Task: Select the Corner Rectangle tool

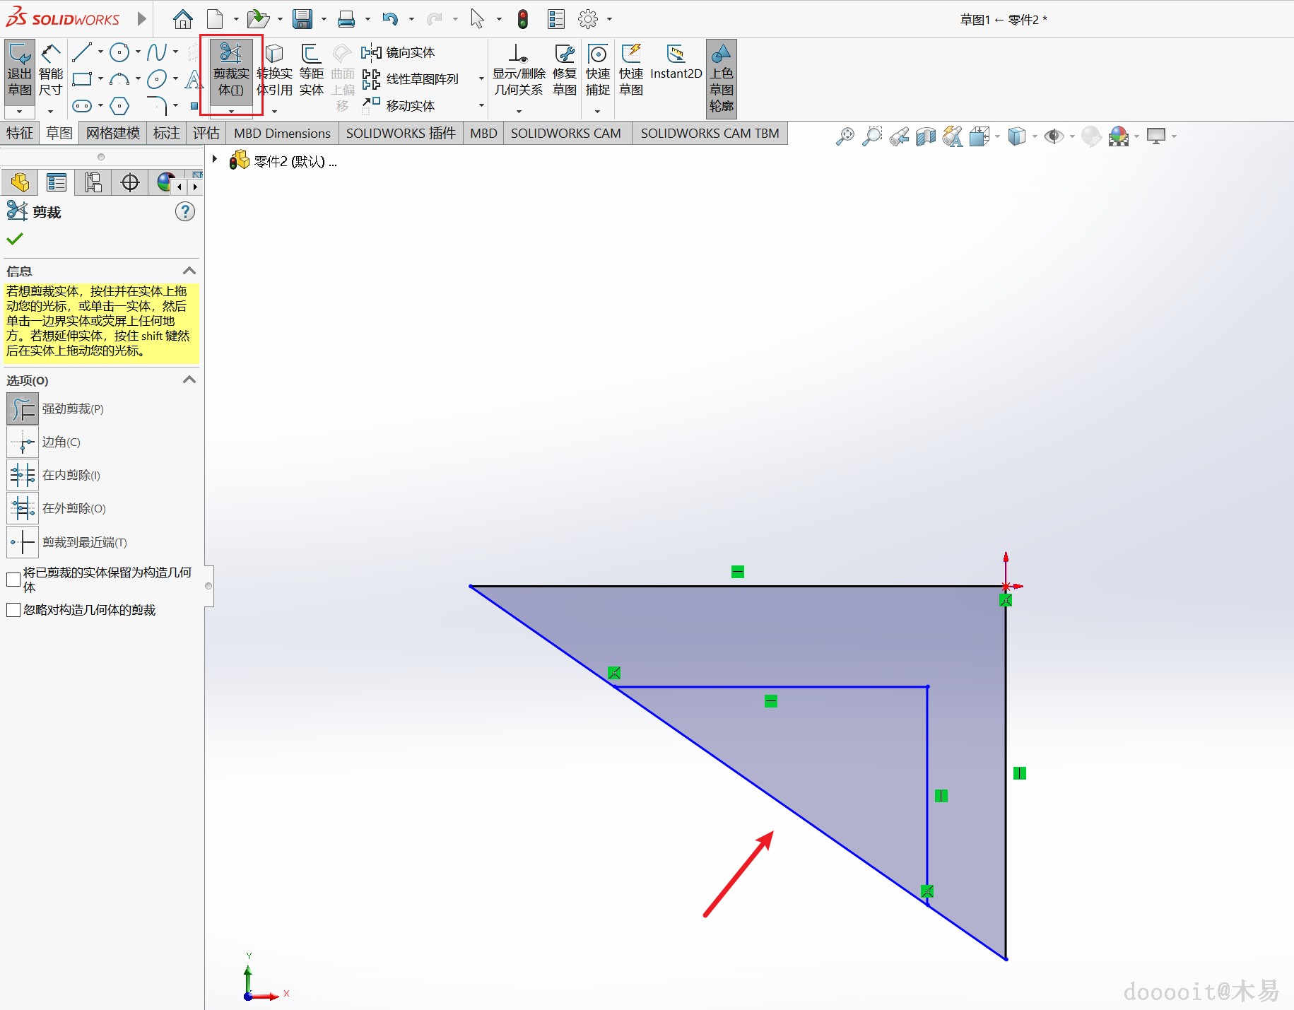Action: click(x=82, y=78)
